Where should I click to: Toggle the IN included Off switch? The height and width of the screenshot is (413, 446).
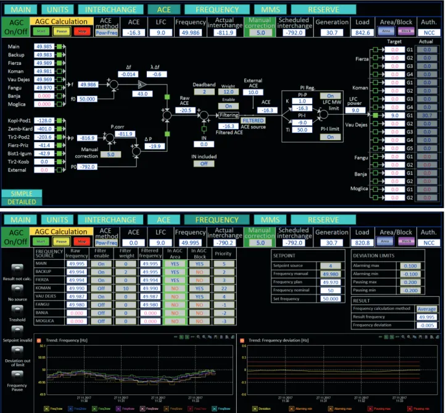[204, 164]
